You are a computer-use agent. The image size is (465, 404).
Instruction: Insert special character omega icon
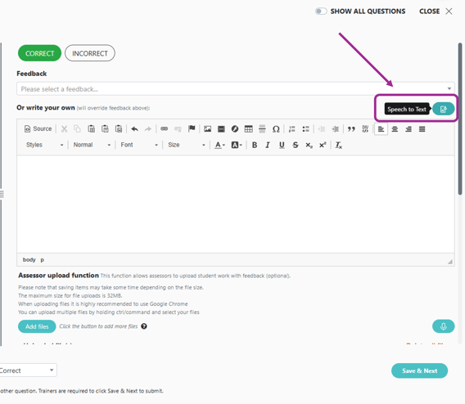(x=276, y=129)
